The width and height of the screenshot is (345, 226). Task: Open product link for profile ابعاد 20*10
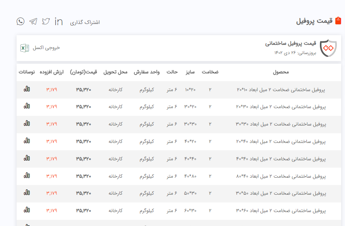tap(281, 90)
